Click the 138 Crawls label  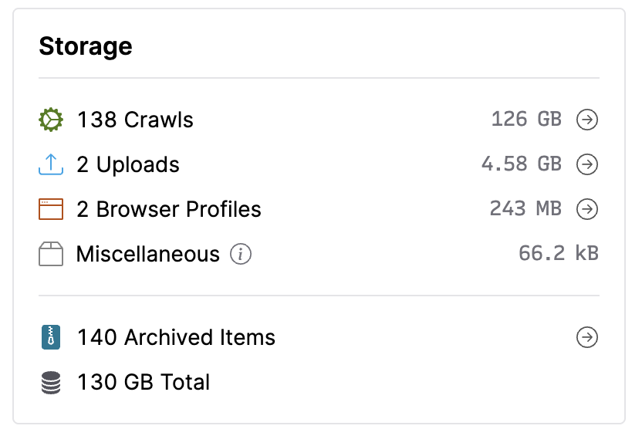click(135, 120)
